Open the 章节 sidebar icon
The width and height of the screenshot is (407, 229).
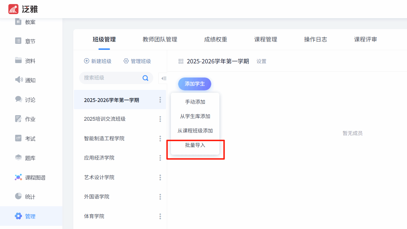[18, 41]
